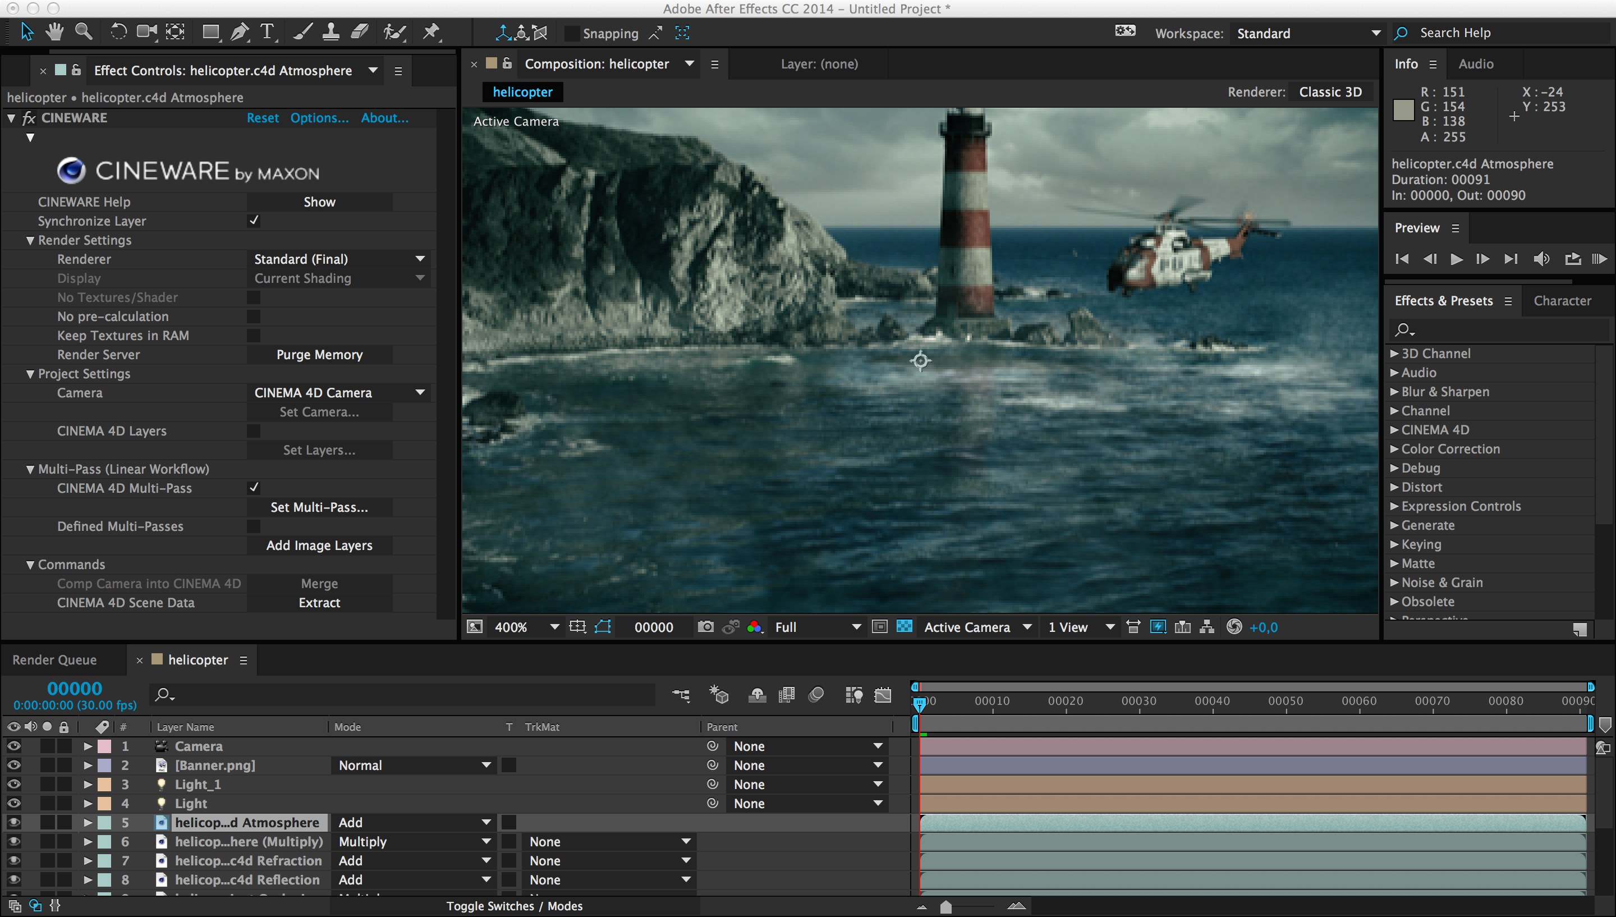Click the Purge Memory button
The width and height of the screenshot is (1616, 917).
coord(319,355)
